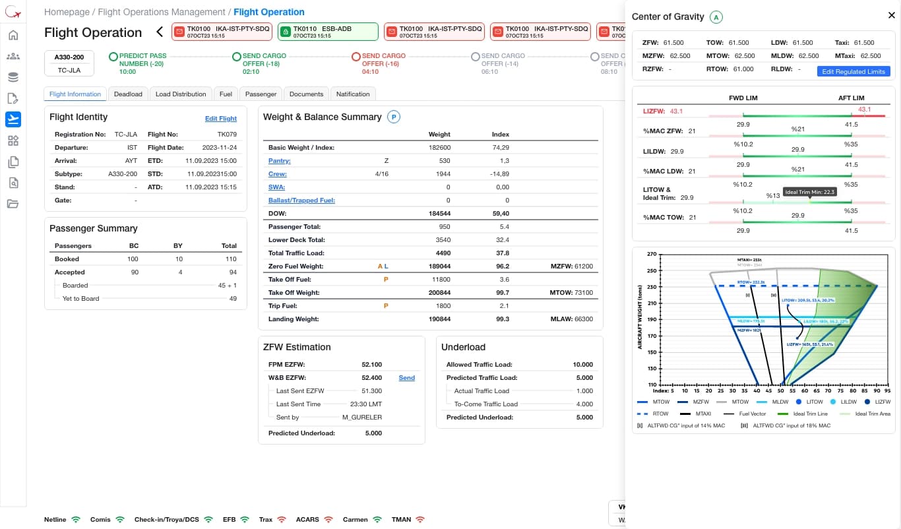Open the people/crew sidebar icon

pos(13,57)
